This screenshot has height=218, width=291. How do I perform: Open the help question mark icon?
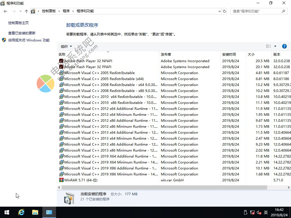284,46
